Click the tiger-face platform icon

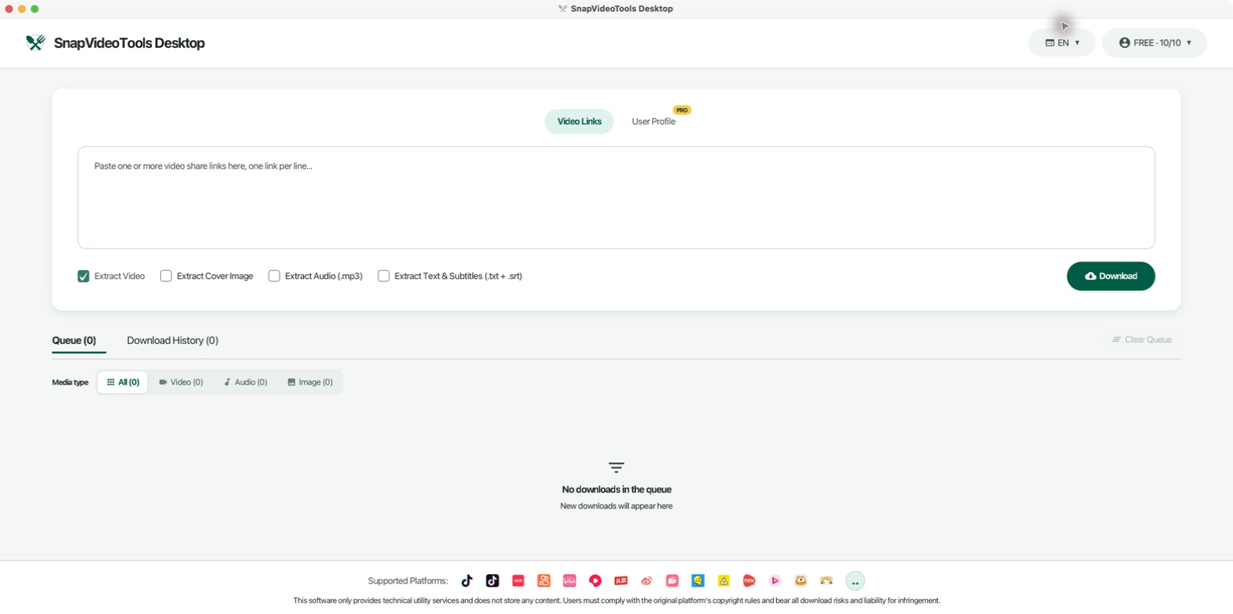826,580
